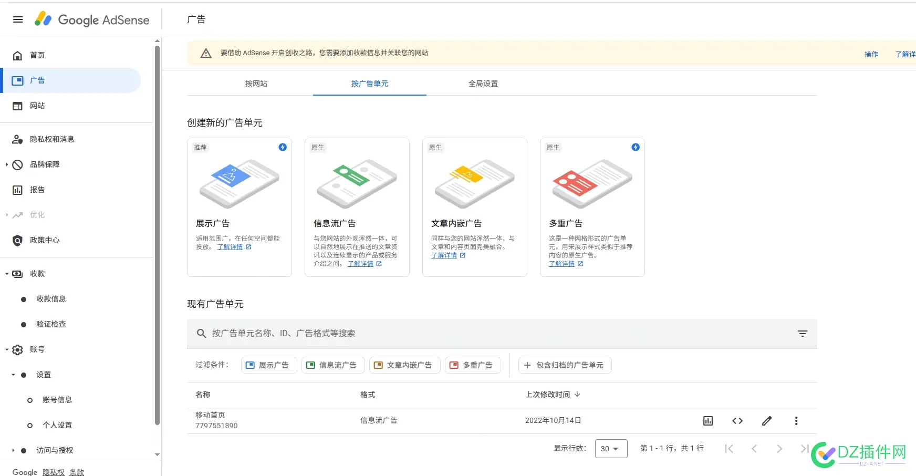Create a new 展示广告 ad unit card
The height and width of the screenshot is (476, 916).
pos(240,207)
